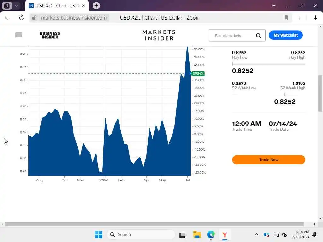Click the Trade Date 07/14/24

point(283,124)
